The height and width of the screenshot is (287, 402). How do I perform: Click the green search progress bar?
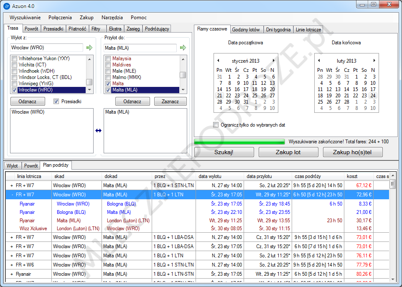[x=239, y=142]
